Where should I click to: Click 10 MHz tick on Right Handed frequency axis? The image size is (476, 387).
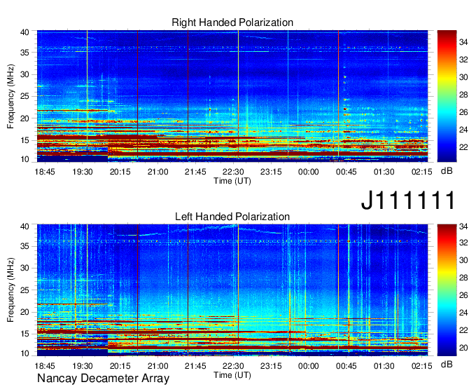pyautogui.click(x=24, y=159)
